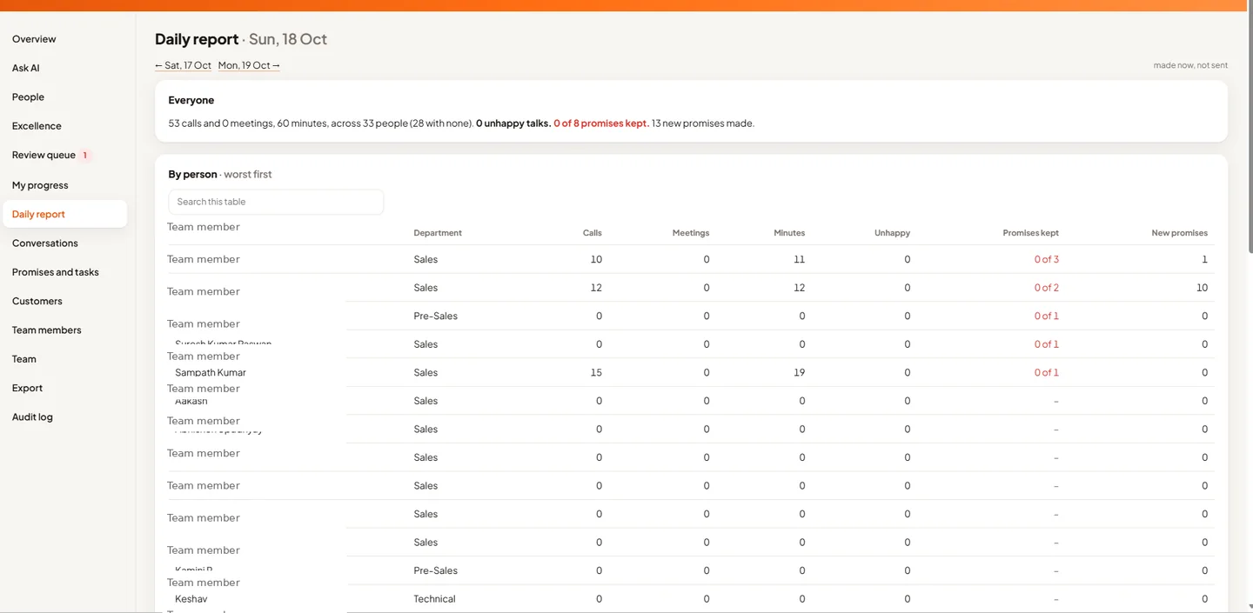Select the Keshav row name

191,599
